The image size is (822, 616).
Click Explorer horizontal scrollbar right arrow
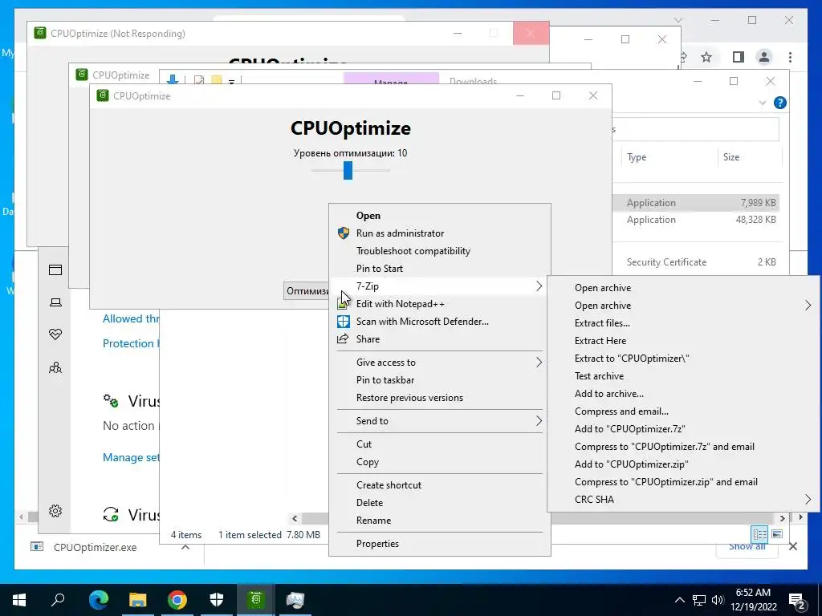pos(782,519)
